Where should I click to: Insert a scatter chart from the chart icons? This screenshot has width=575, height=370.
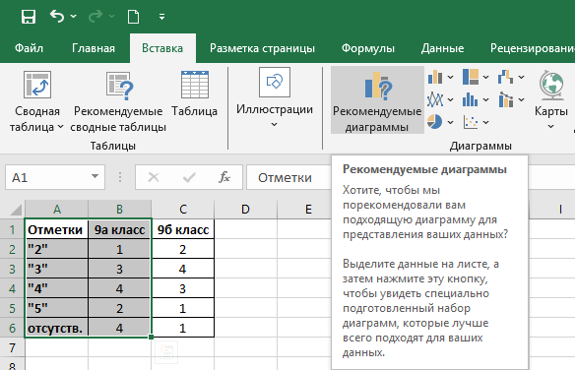(x=471, y=122)
